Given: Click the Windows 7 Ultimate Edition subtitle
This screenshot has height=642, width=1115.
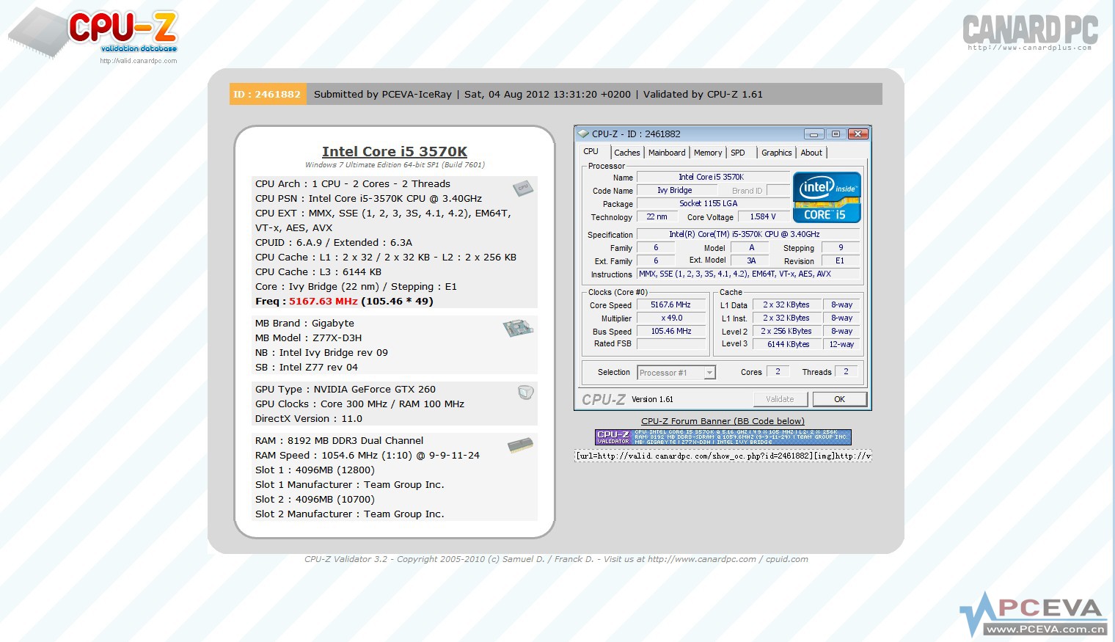Looking at the screenshot, I should point(395,165).
